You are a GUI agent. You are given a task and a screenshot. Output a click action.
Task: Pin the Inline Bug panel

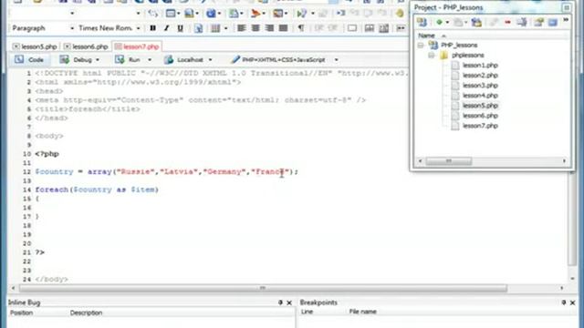click(280, 302)
